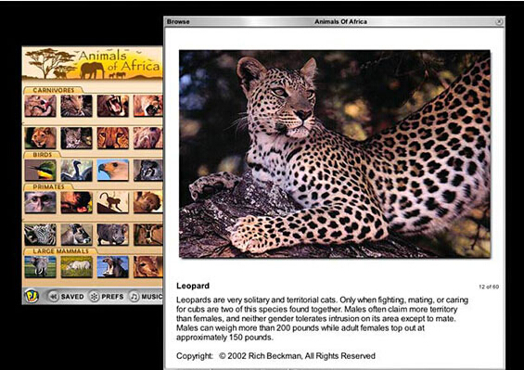This screenshot has width=524, height=370.
Task: Click the Animals of Africa banner logo
Action: point(93,63)
